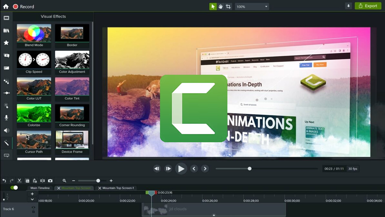Viewport: 385px width, 217px height.
Task: Redo the last action
Action: [x=12, y=181]
